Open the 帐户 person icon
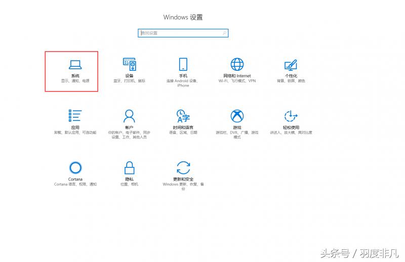405x262 pixels. pyautogui.click(x=129, y=116)
